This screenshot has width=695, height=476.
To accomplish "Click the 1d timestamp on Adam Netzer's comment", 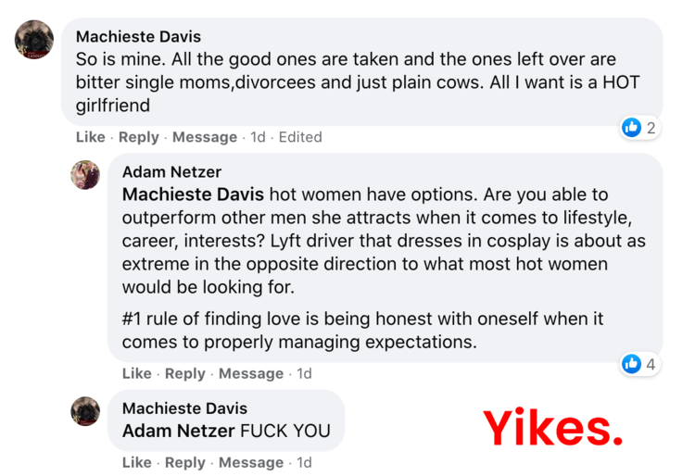I will coord(304,373).
